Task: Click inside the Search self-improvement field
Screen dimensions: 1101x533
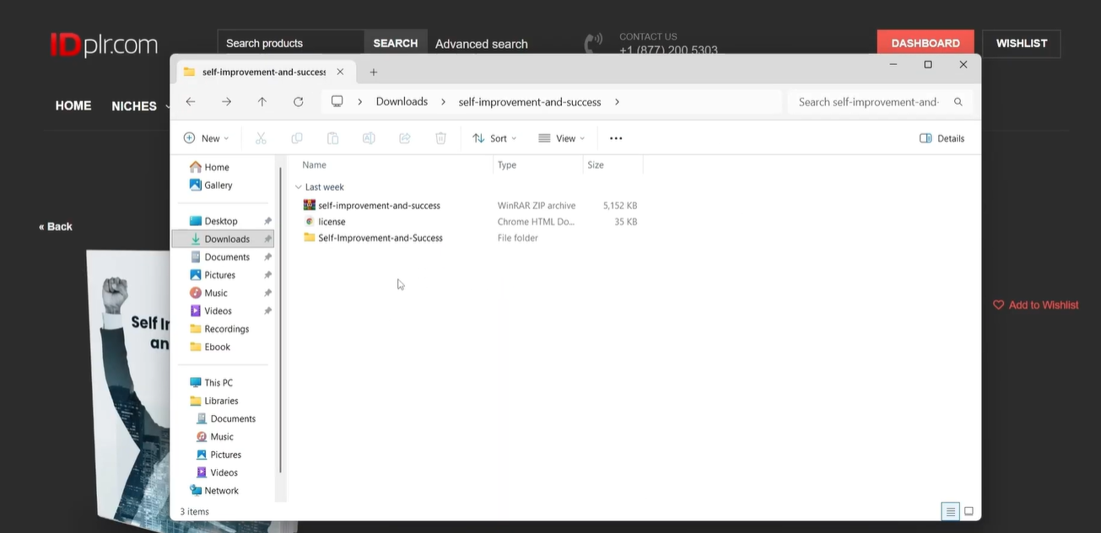Action: (x=869, y=101)
